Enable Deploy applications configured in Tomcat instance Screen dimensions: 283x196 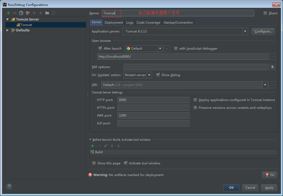click(x=195, y=100)
